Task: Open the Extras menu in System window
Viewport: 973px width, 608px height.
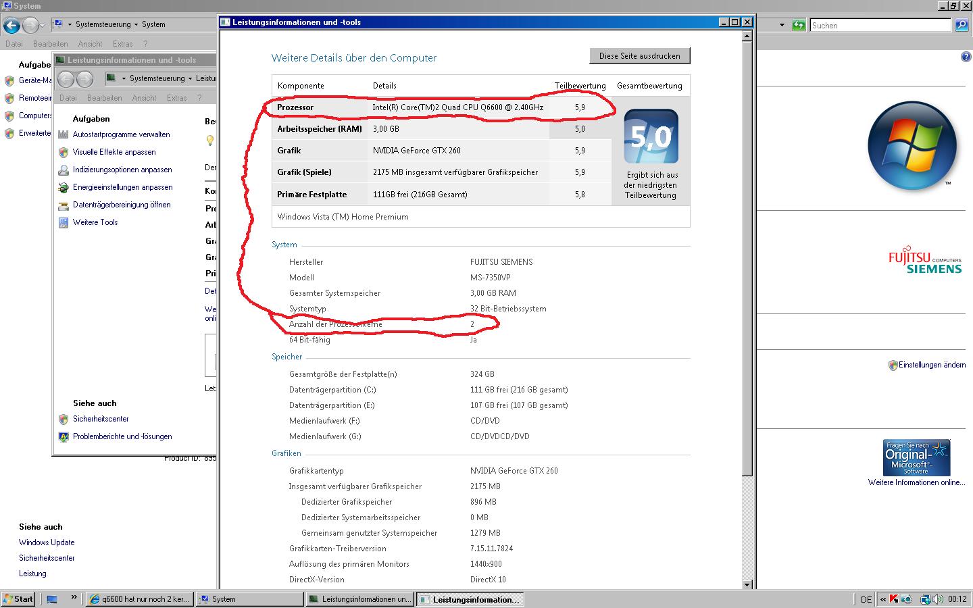Action: 123,44
